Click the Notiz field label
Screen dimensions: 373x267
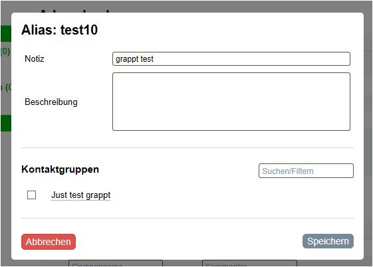point(35,58)
